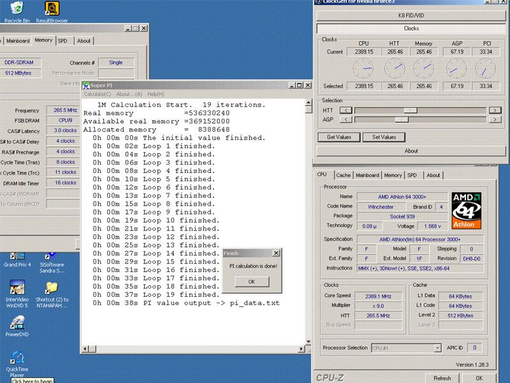Launch the QuickTime Player shortcut

tap(17, 357)
